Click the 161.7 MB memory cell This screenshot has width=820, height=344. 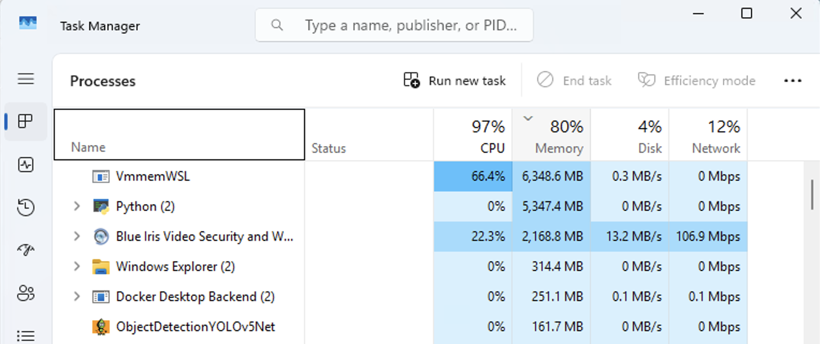(x=551, y=327)
